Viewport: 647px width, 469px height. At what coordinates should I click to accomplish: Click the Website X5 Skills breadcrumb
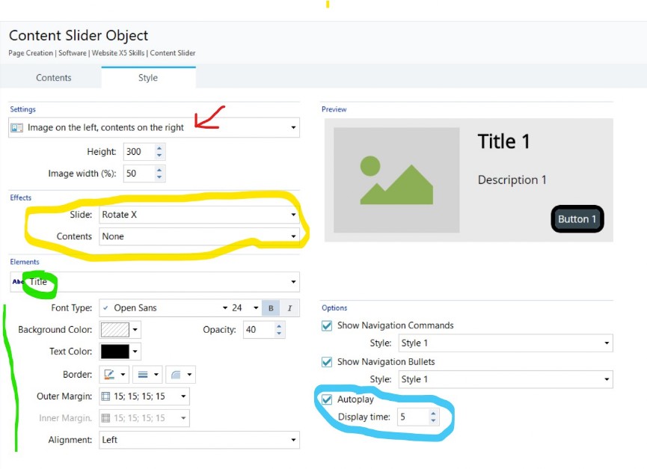pyautogui.click(x=118, y=53)
